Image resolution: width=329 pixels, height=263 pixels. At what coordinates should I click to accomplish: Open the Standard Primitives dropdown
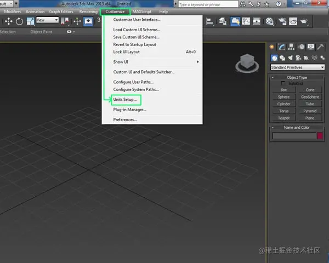pos(298,67)
